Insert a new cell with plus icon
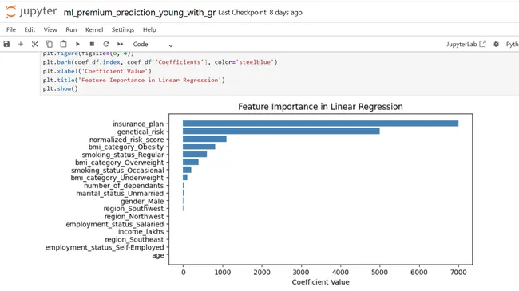519x291 pixels. pyautogui.click(x=21, y=44)
